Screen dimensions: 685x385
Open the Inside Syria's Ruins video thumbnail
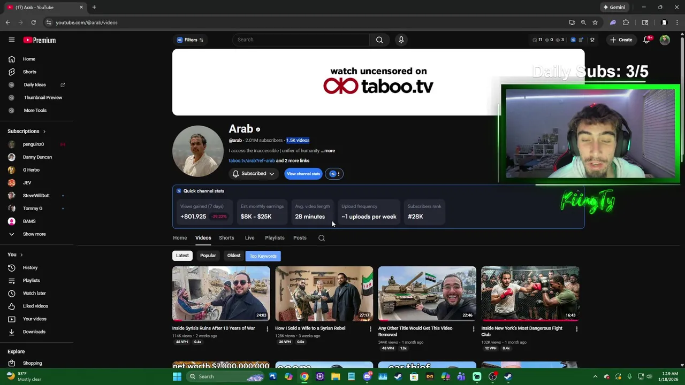click(221, 294)
